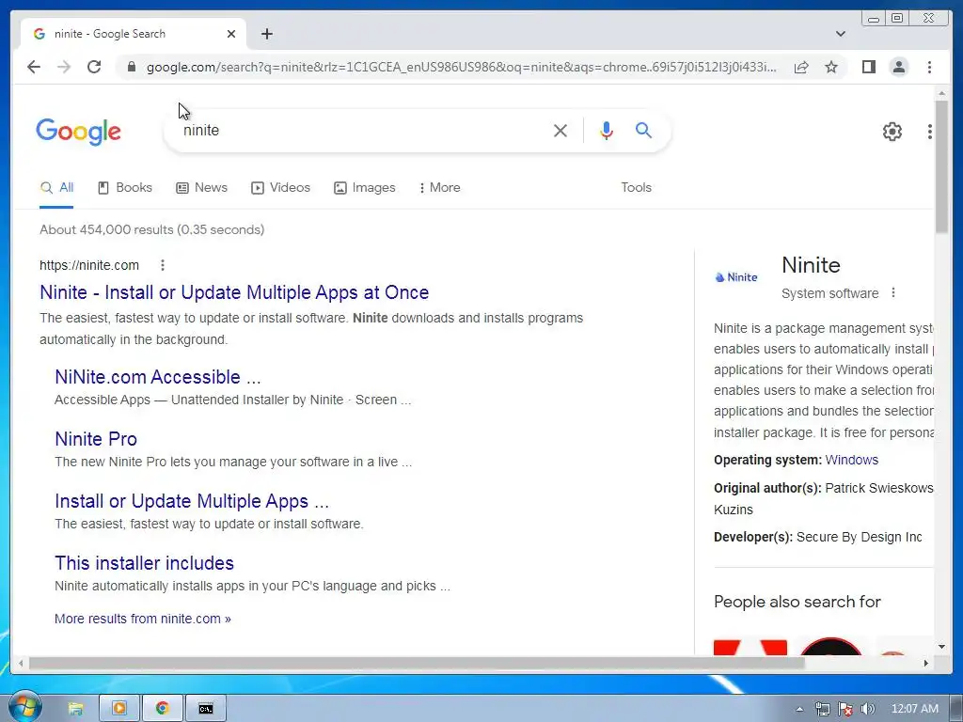Click the https://ninite.com URL text
This screenshot has height=722, width=963.
click(x=89, y=265)
